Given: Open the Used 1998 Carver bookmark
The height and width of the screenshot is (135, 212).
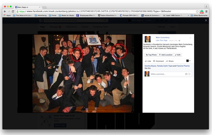Looking at the screenshot, I should pyautogui.click(x=173, y=15).
